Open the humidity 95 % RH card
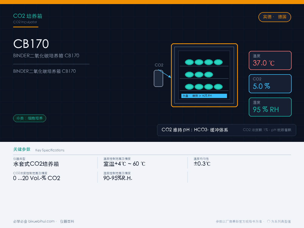 tap(270, 107)
